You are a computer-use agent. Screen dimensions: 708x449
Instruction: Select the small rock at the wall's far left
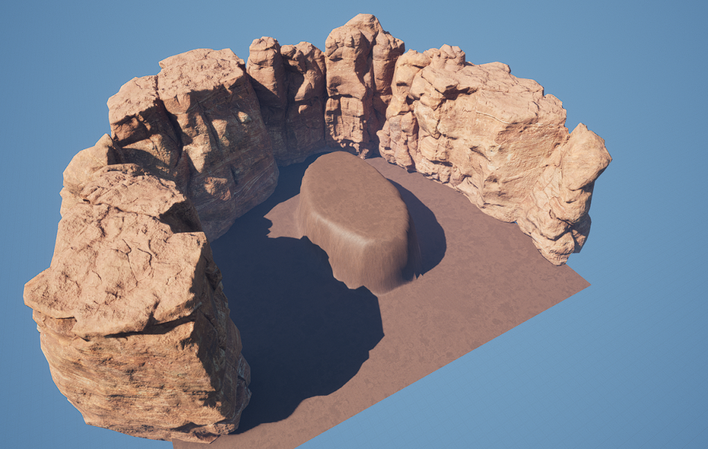[x=86, y=166]
